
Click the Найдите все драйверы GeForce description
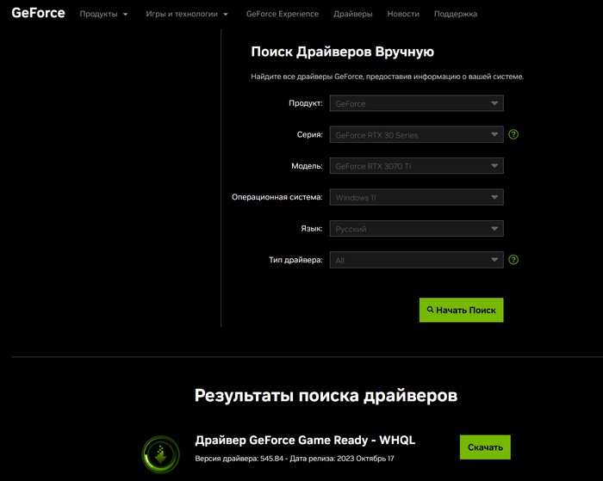(388, 77)
